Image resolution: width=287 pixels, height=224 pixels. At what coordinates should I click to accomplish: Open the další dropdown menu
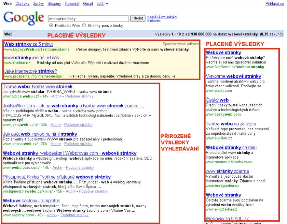coord(102,4)
